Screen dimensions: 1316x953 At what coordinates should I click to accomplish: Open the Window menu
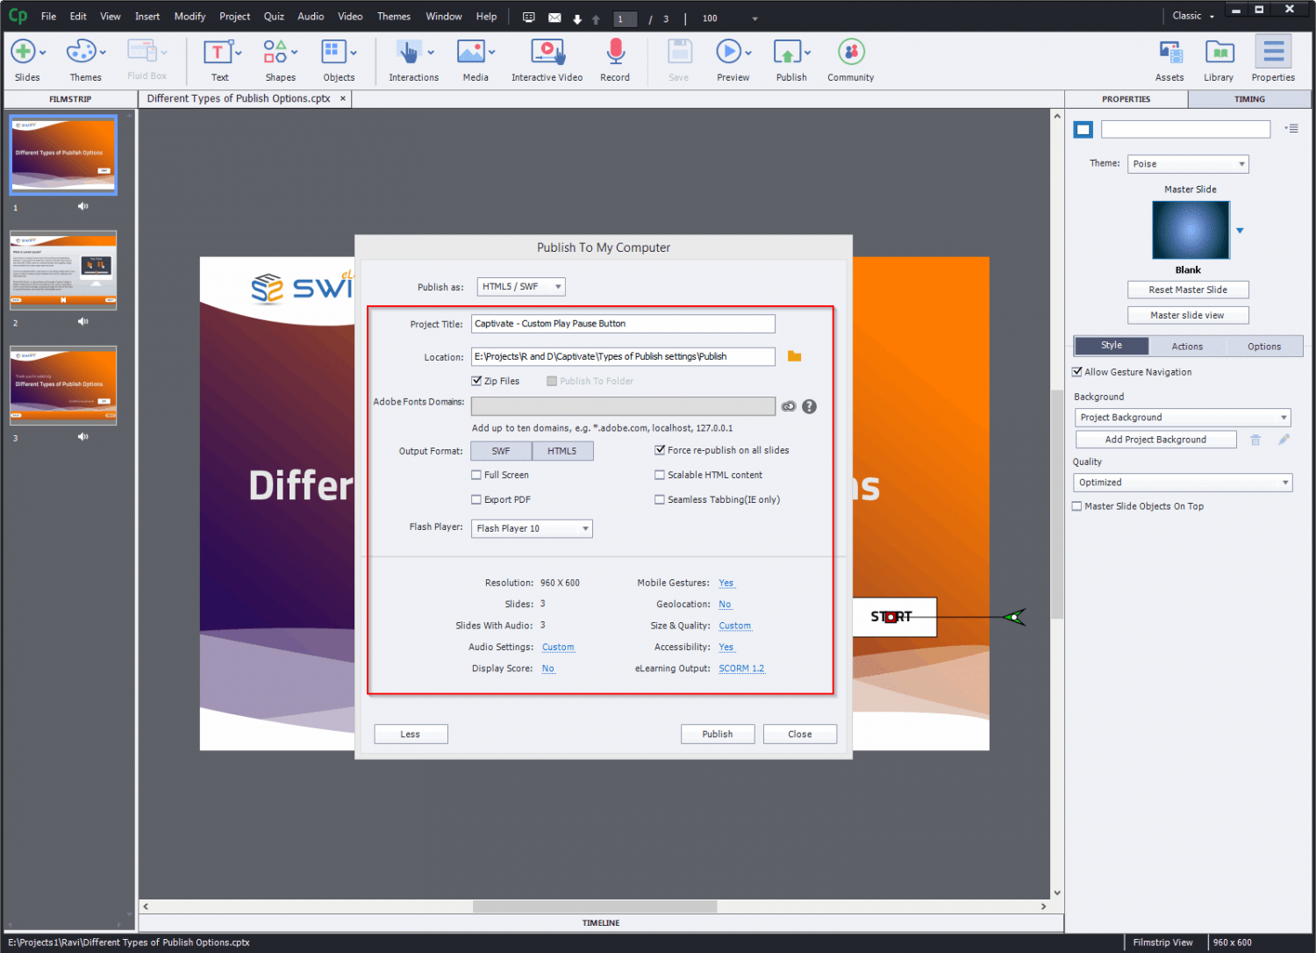[444, 17]
